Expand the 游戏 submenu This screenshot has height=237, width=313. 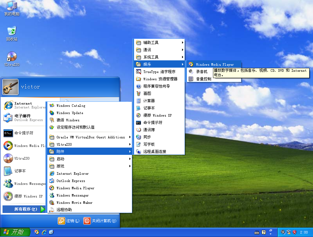63,166
